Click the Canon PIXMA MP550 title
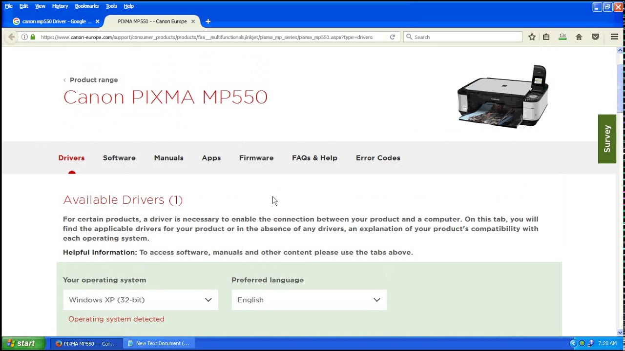Screen dimensions: 625x351 166,97
